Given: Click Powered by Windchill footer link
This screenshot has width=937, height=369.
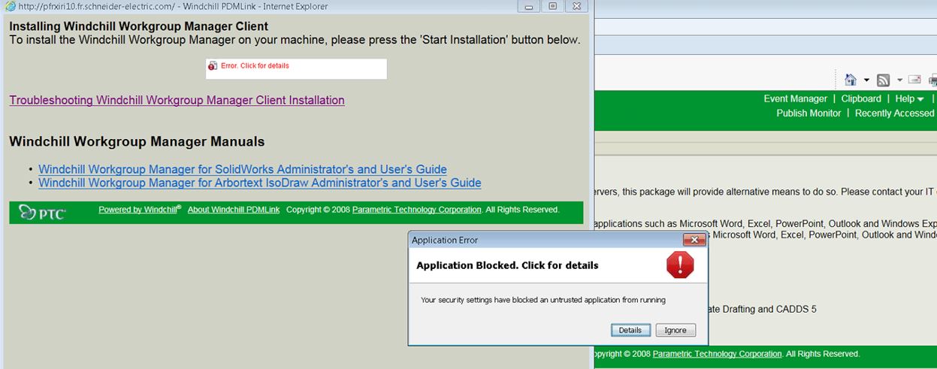Looking at the screenshot, I should point(140,210).
